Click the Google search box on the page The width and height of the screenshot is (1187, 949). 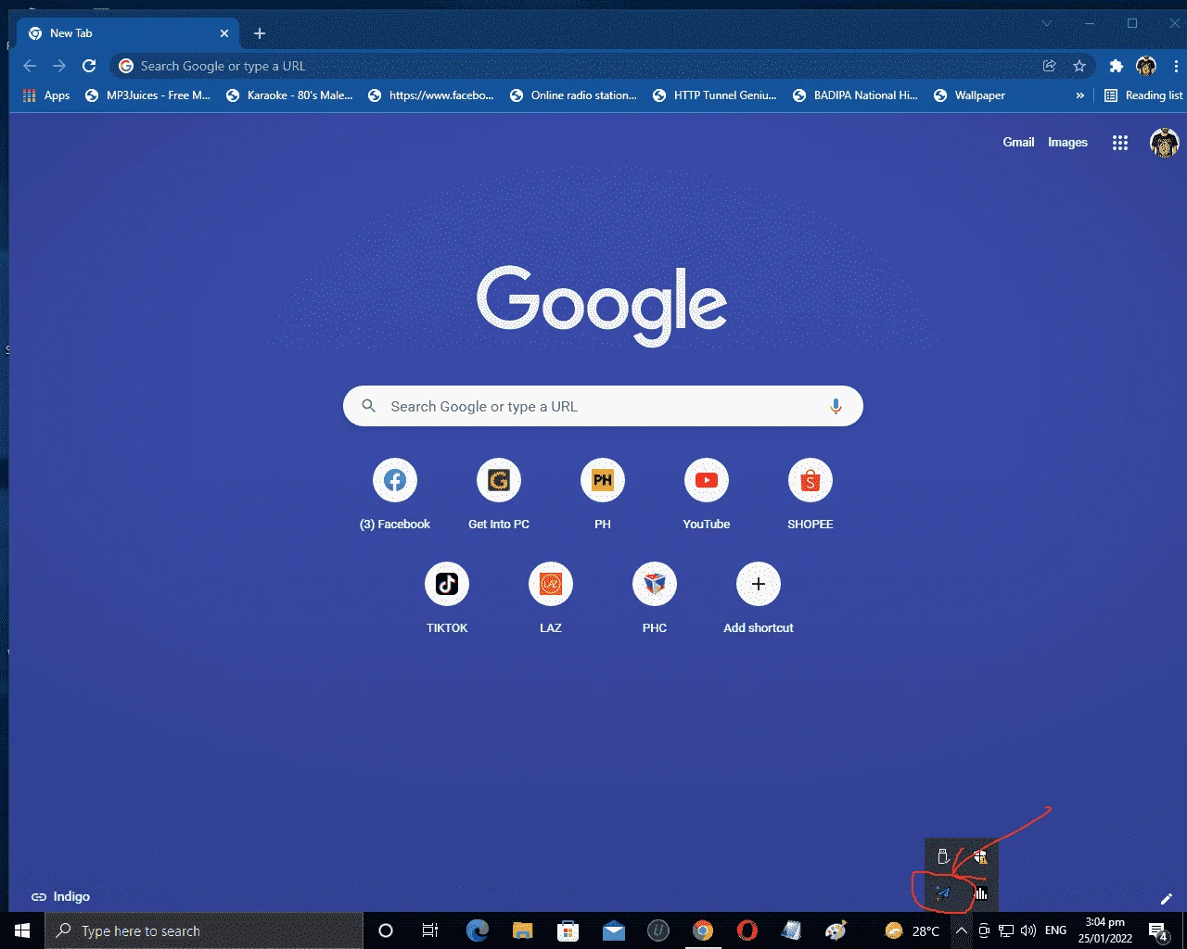click(x=603, y=406)
